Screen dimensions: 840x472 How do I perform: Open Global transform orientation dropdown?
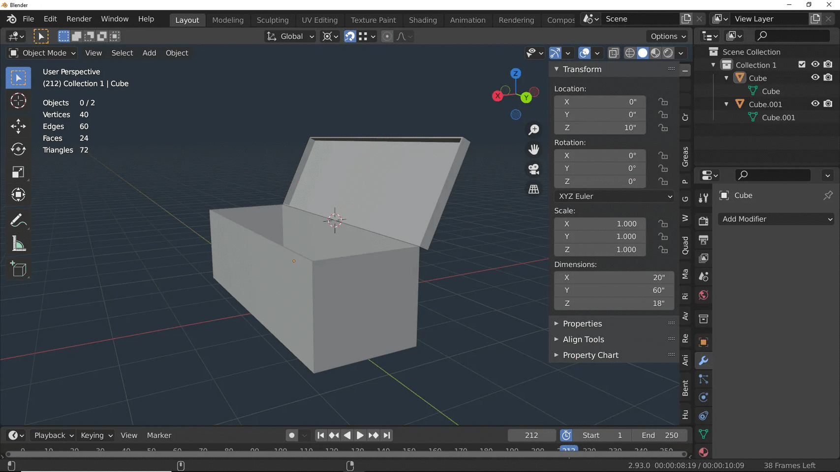290,36
